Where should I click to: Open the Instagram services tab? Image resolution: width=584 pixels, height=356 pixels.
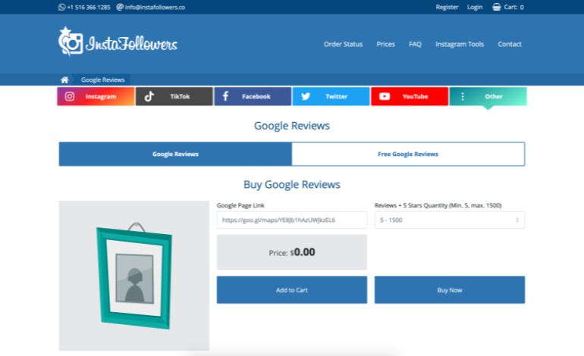pyautogui.click(x=96, y=96)
